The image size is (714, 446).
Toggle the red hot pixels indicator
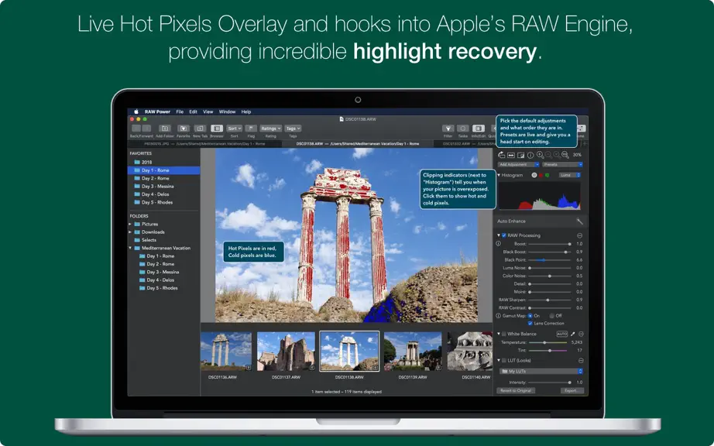(x=541, y=175)
